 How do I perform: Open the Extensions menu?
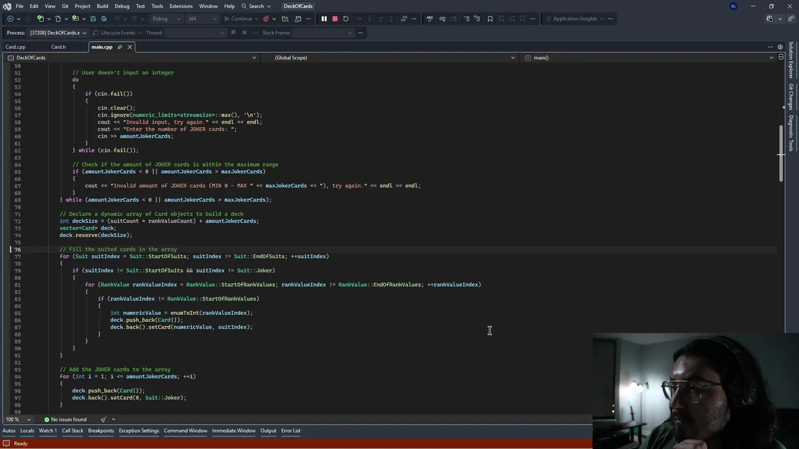click(x=181, y=6)
